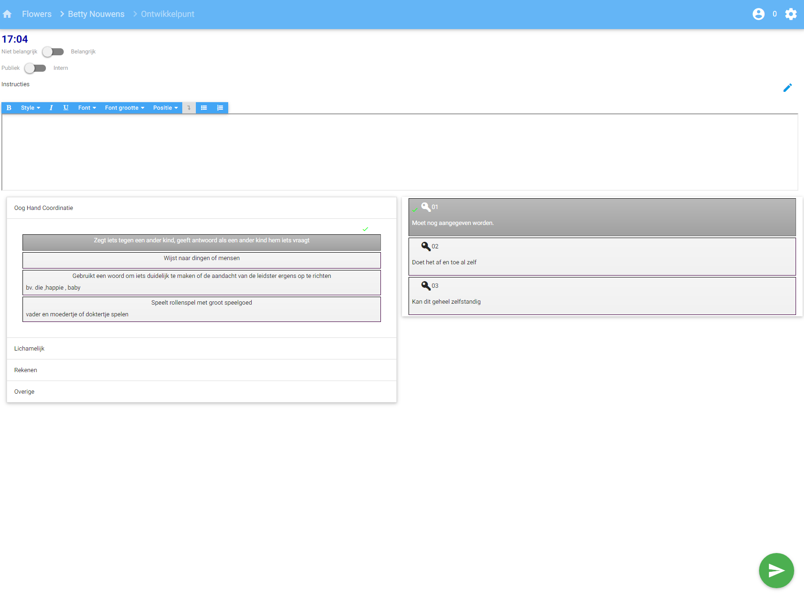Image resolution: width=804 pixels, height=598 pixels.
Task: Open the Positie dropdown
Action: coord(165,108)
